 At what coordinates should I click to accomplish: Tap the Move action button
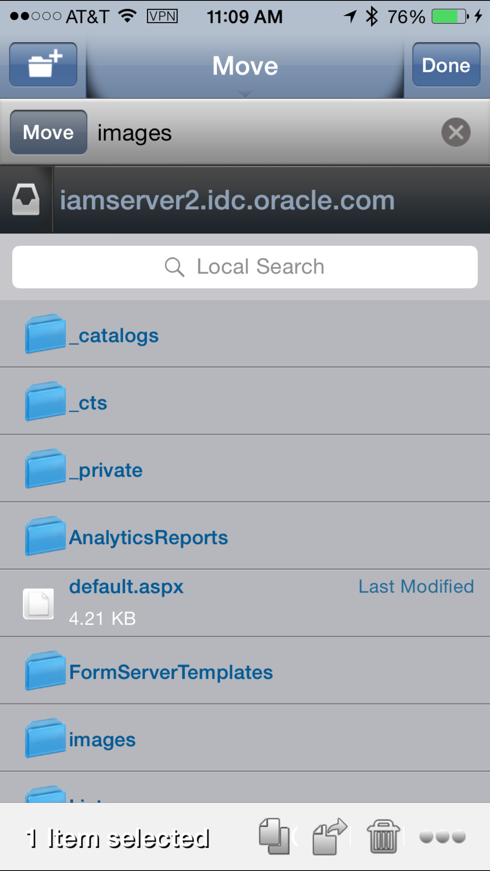pyautogui.click(x=49, y=132)
